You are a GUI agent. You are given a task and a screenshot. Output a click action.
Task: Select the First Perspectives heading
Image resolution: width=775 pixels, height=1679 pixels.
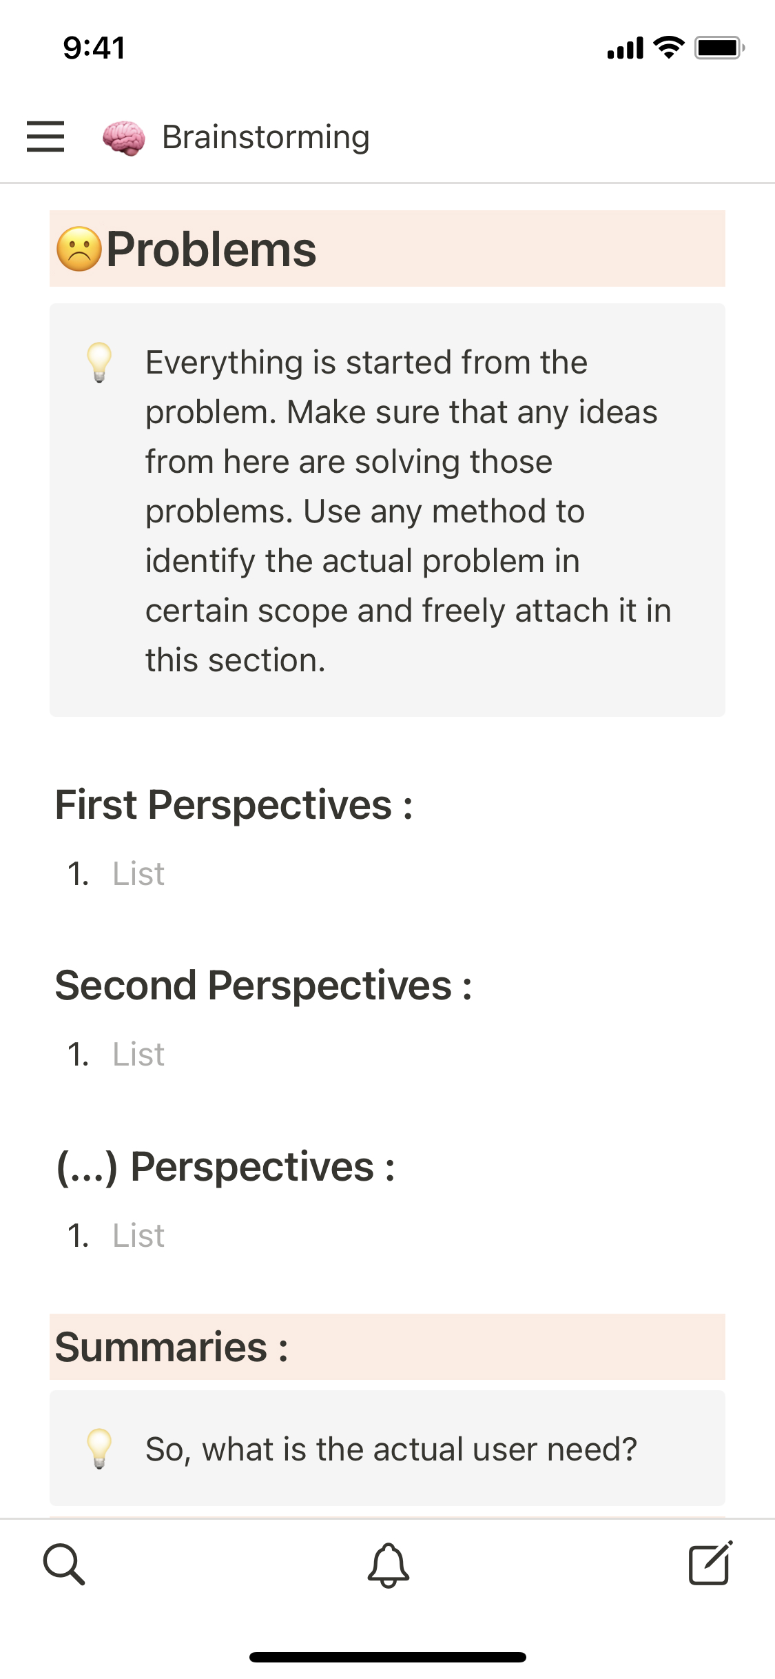[234, 805]
